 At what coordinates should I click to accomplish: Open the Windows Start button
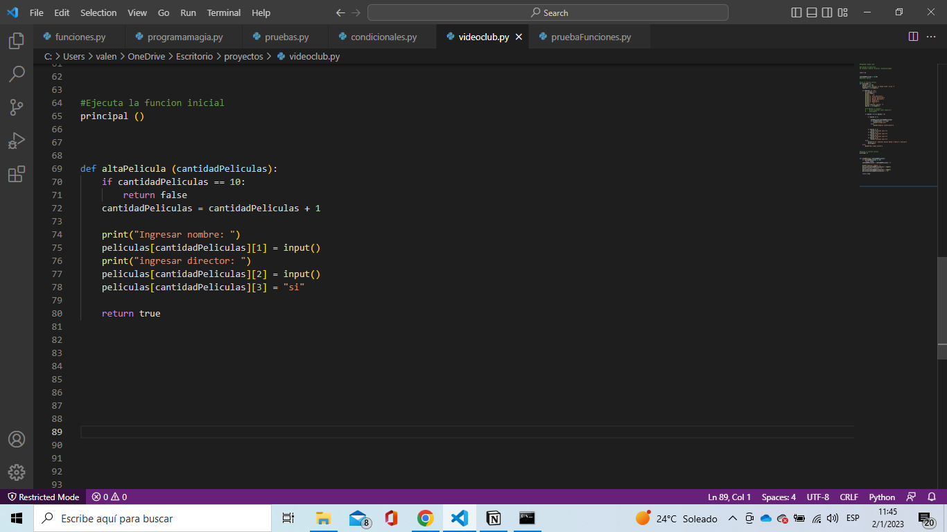pos(17,518)
